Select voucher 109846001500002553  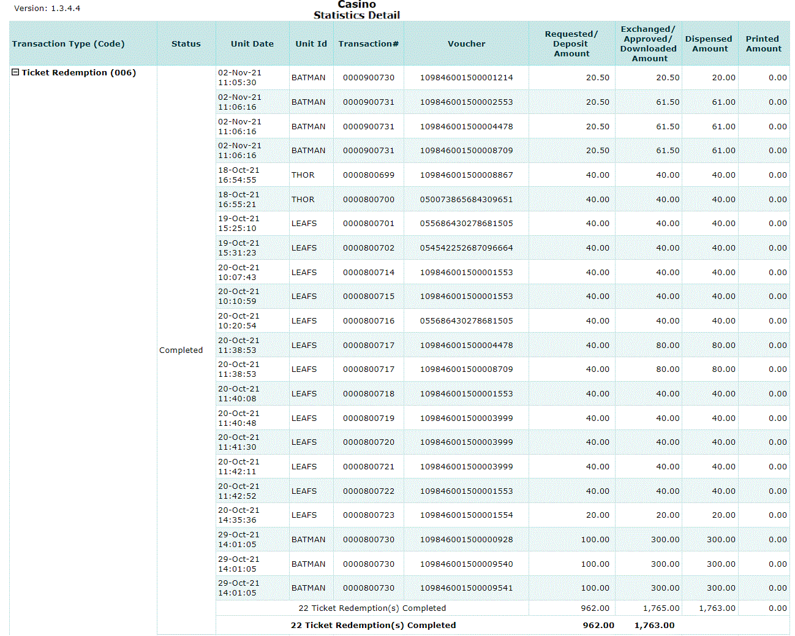point(467,102)
